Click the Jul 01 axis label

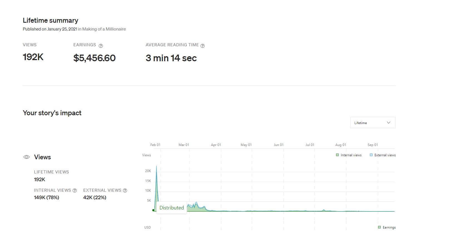pos(310,145)
